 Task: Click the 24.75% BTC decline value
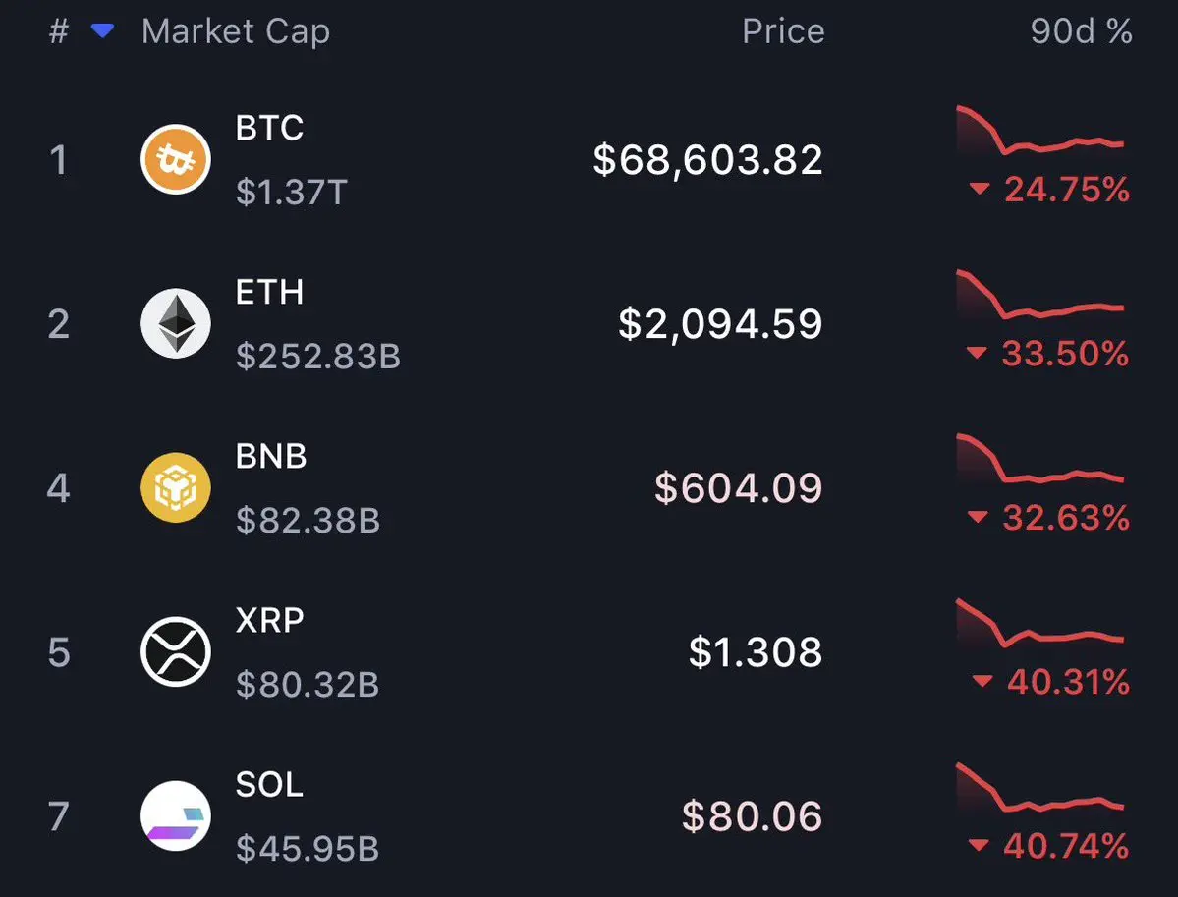(1066, 190)
